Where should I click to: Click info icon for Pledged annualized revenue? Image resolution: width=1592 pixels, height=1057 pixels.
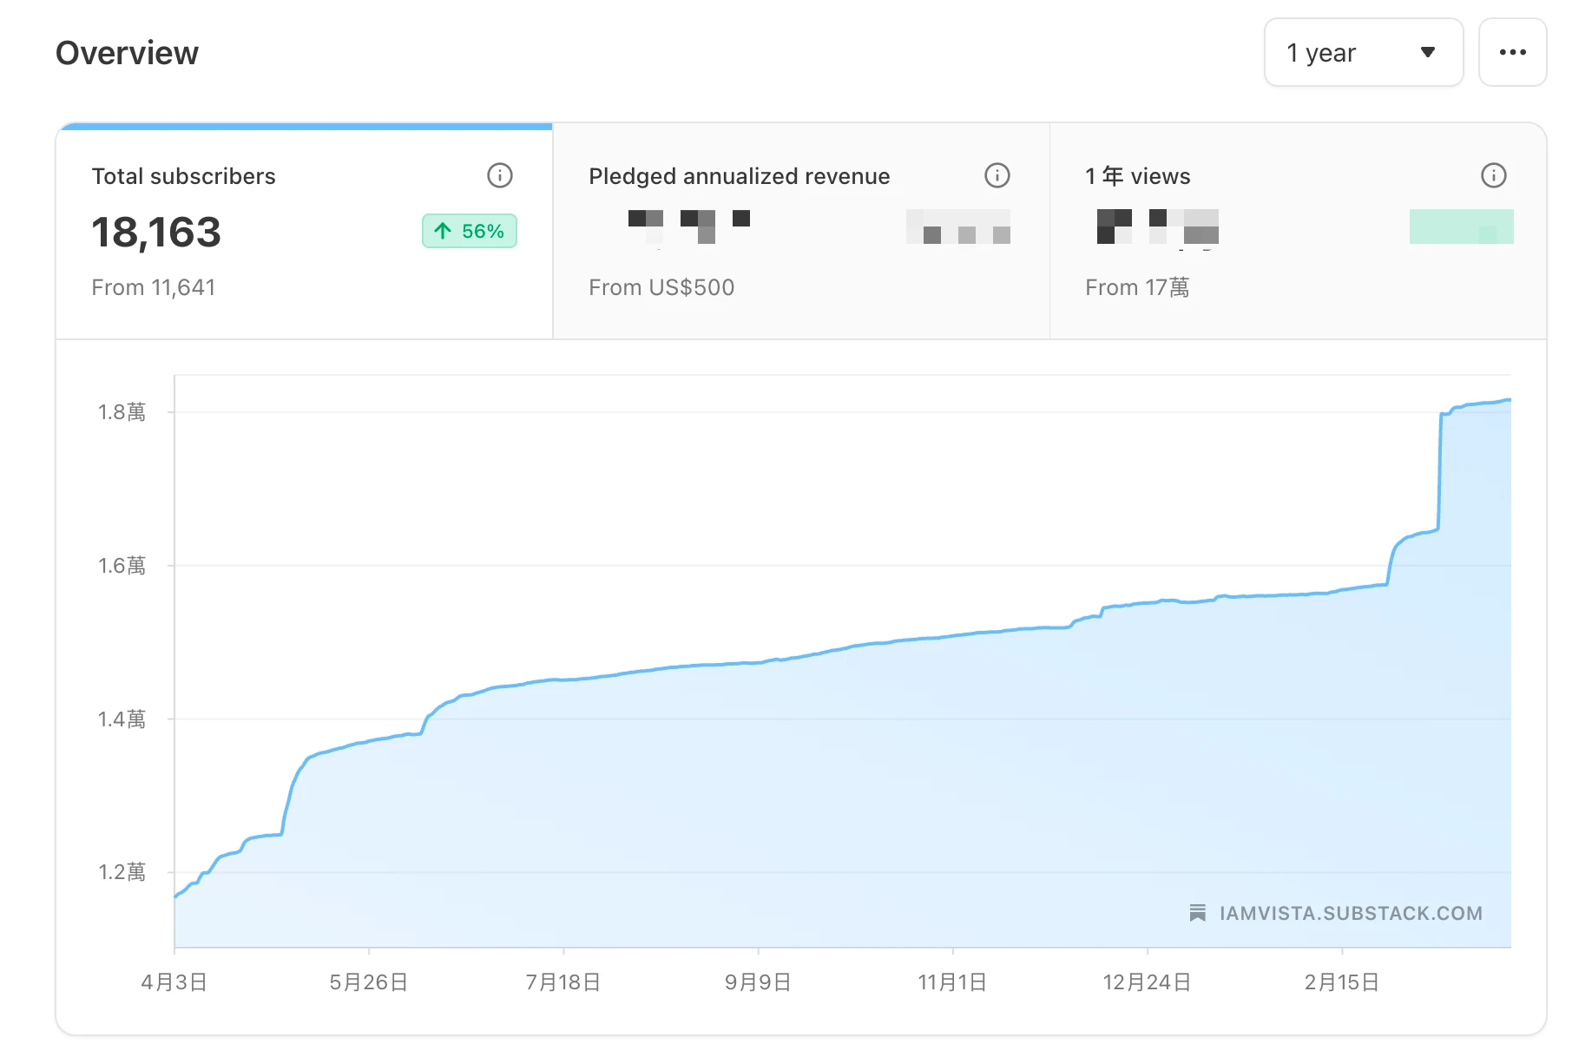tap(997, 176)
